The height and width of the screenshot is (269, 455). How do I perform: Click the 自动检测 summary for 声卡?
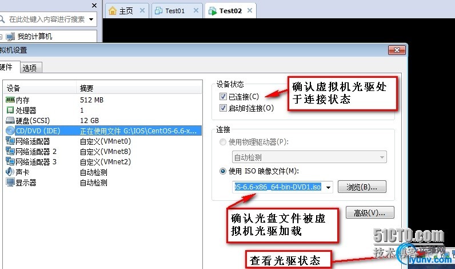click(x=93, y=172)
